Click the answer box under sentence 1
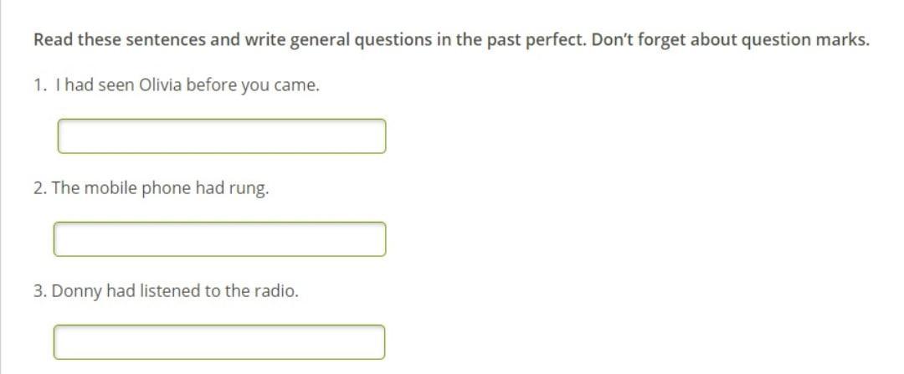The width and height of the screenshot is (904, 374). point(221,136)
